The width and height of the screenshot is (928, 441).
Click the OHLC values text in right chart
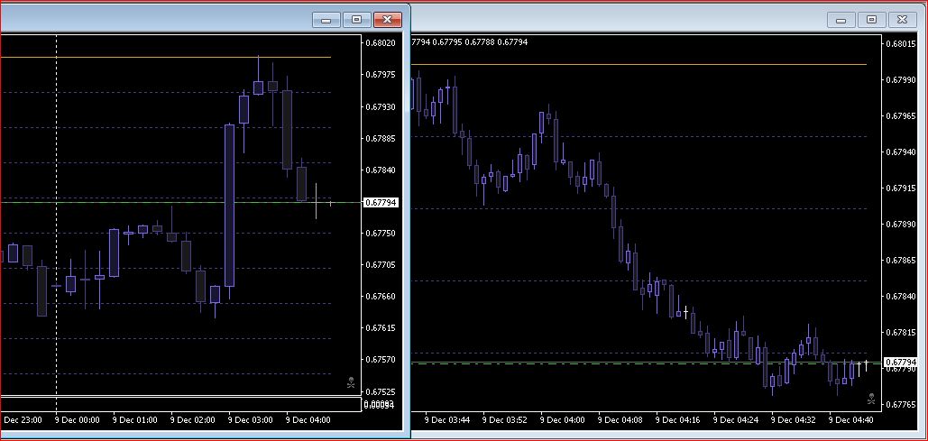pyautogui.click(x=470, y=41)
